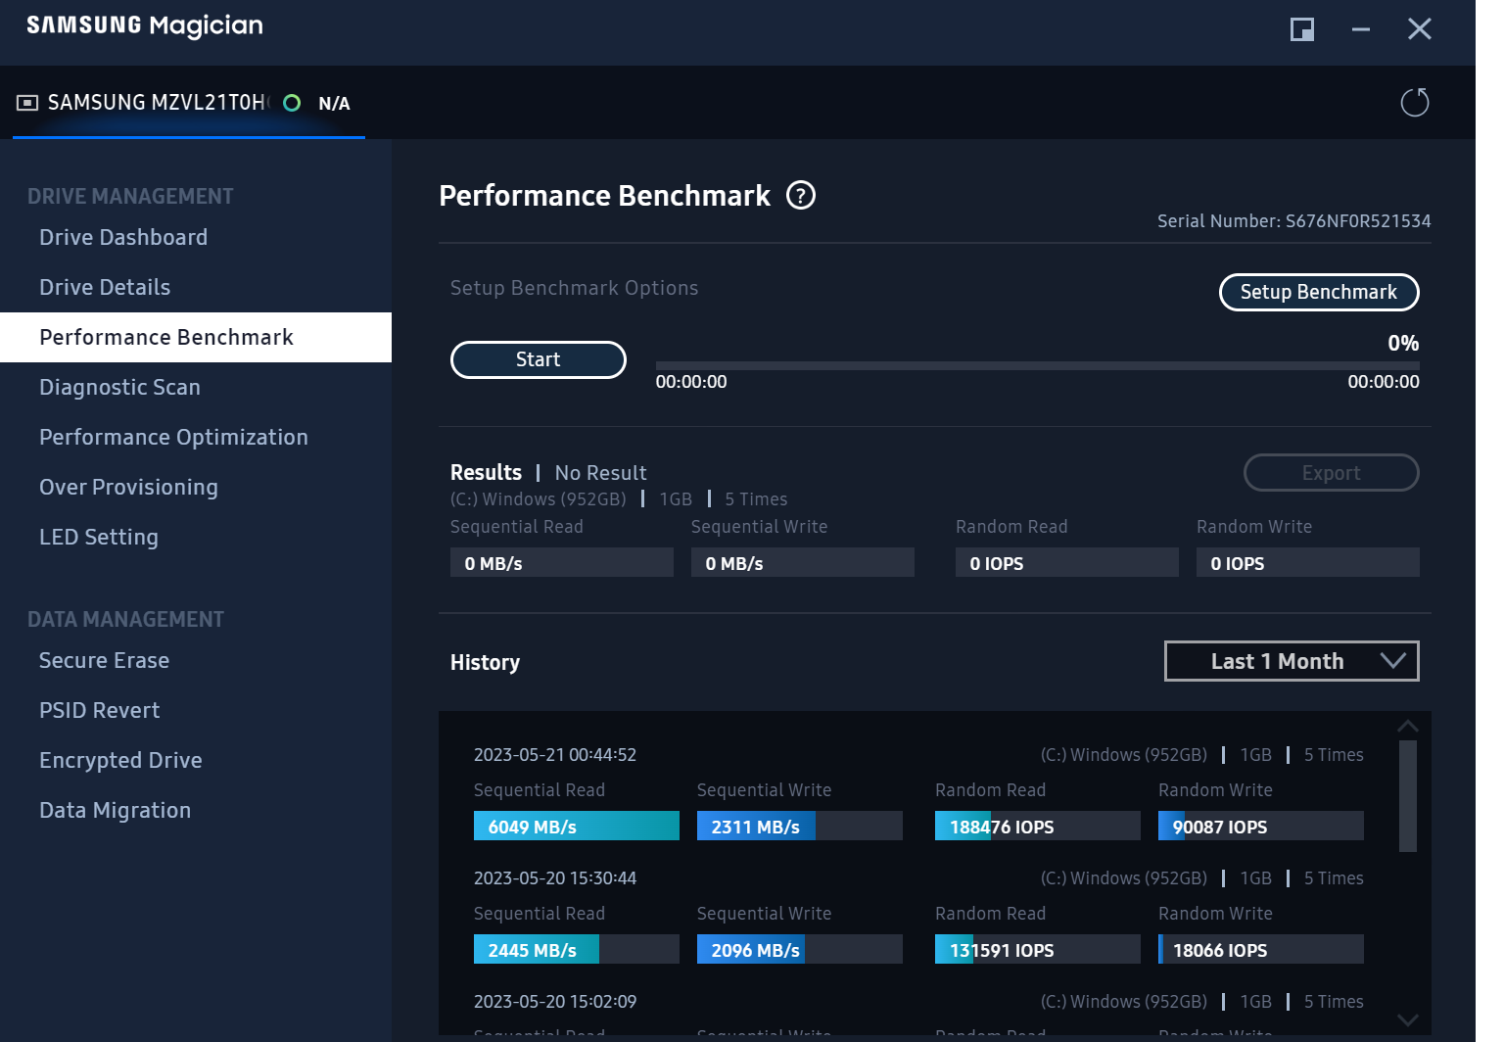Open LED Setting page
The width and height of the screenshot is (1504, 1042).
coord(99,537)
